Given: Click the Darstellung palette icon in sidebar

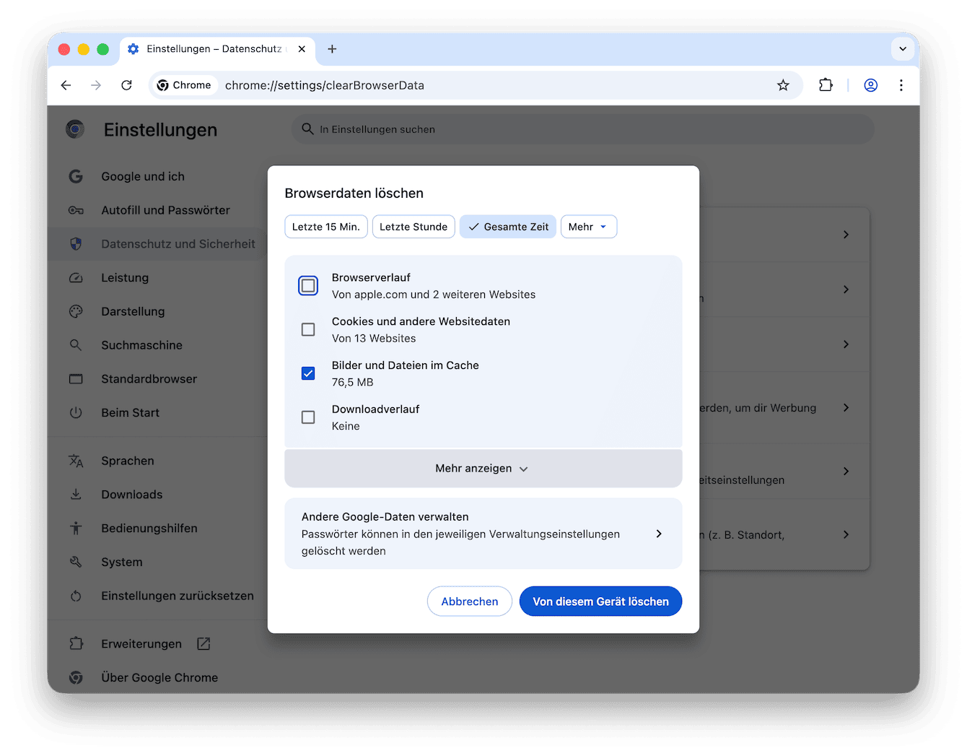Looking at the screenshot, I should point(76,311).
